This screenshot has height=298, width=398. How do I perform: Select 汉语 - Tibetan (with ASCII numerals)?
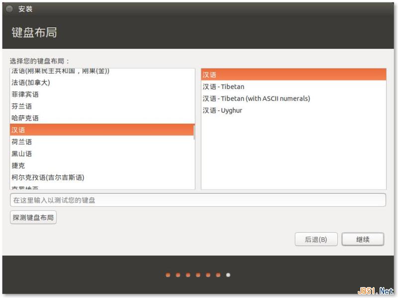pyautogui.click(x=256, y=99)
